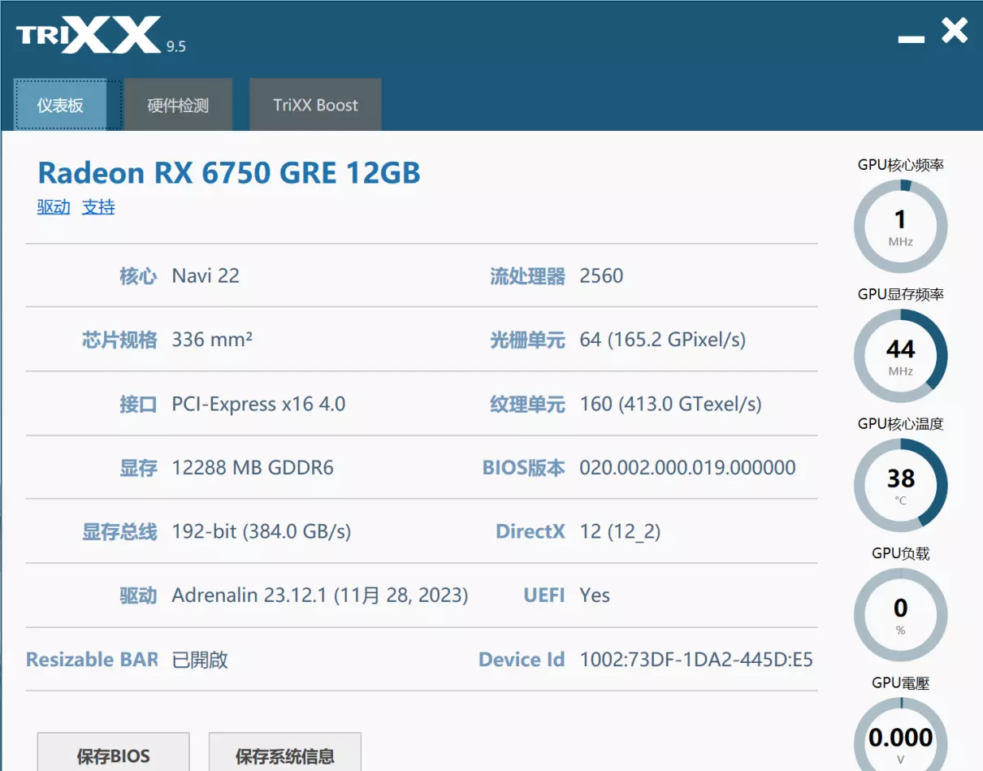This screenshot has height=771, width=983.
Task: Click the 光栅单元 label
Action: click(x=527, y=340)
